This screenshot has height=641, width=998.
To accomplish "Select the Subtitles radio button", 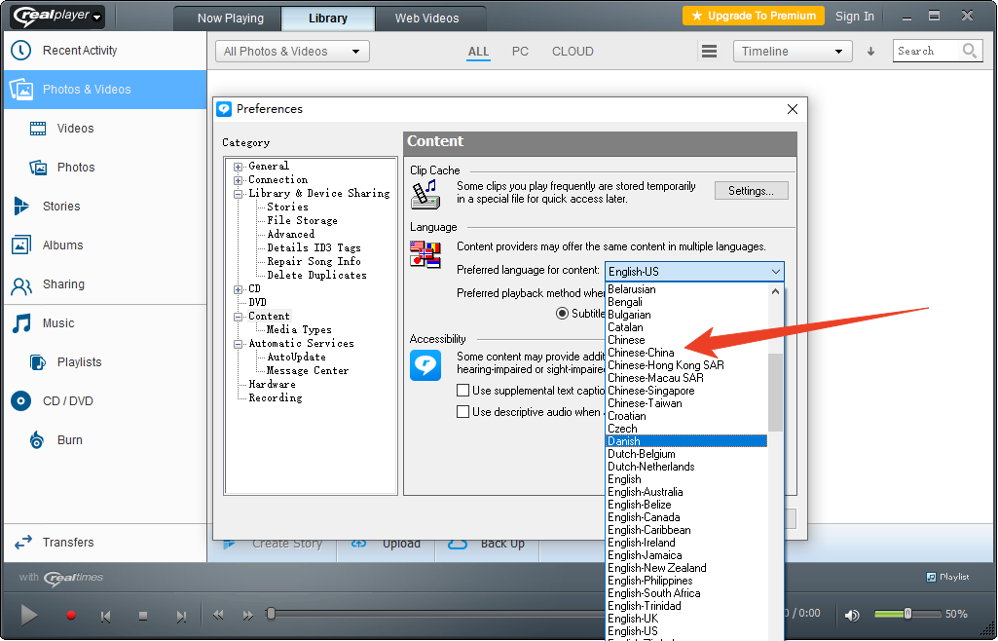I will click(562, 314).
